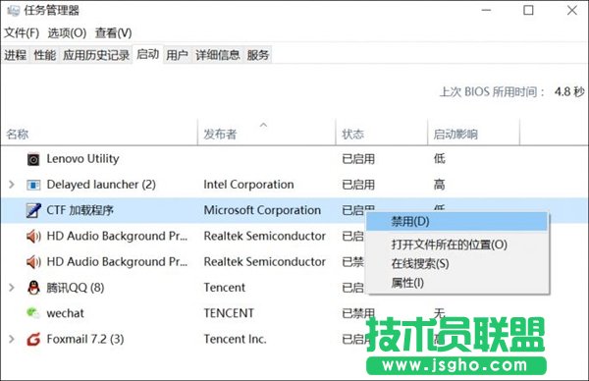
Task: Select the Delayed launcher (2) name text
Action: (x=101, y=185)
